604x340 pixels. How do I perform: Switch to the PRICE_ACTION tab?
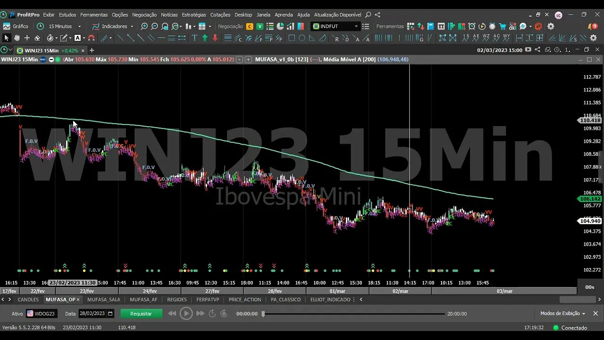[x=245, y=299]
